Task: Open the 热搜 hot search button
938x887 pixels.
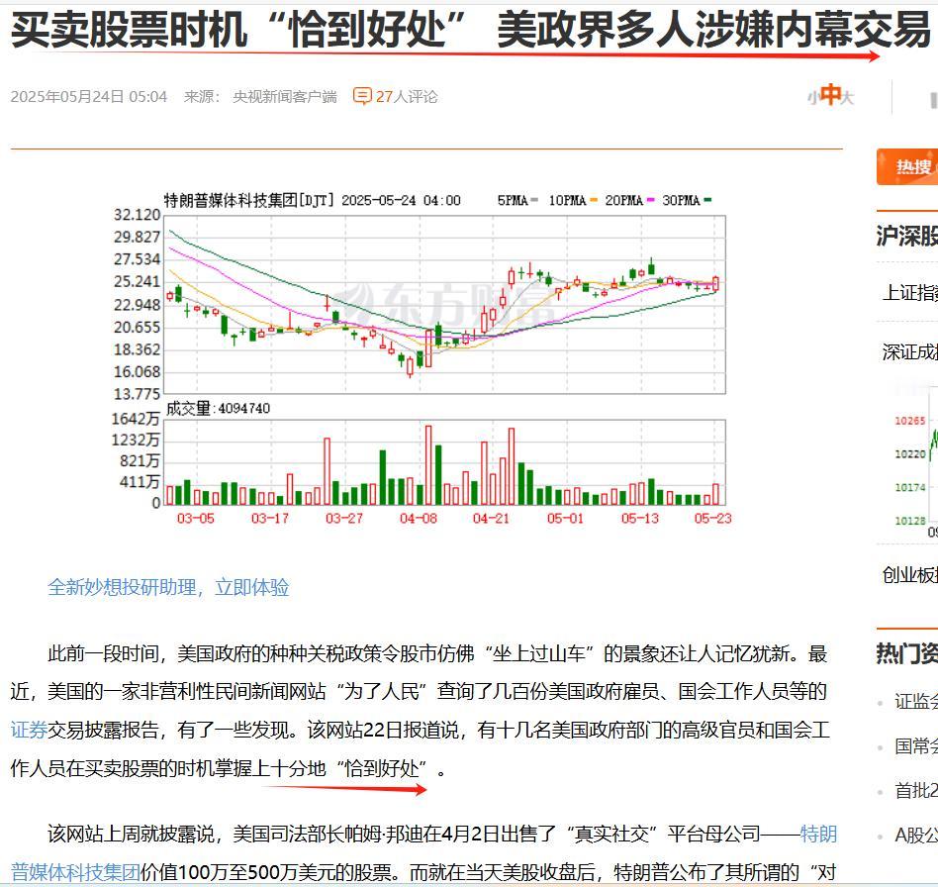Action: 909,166
